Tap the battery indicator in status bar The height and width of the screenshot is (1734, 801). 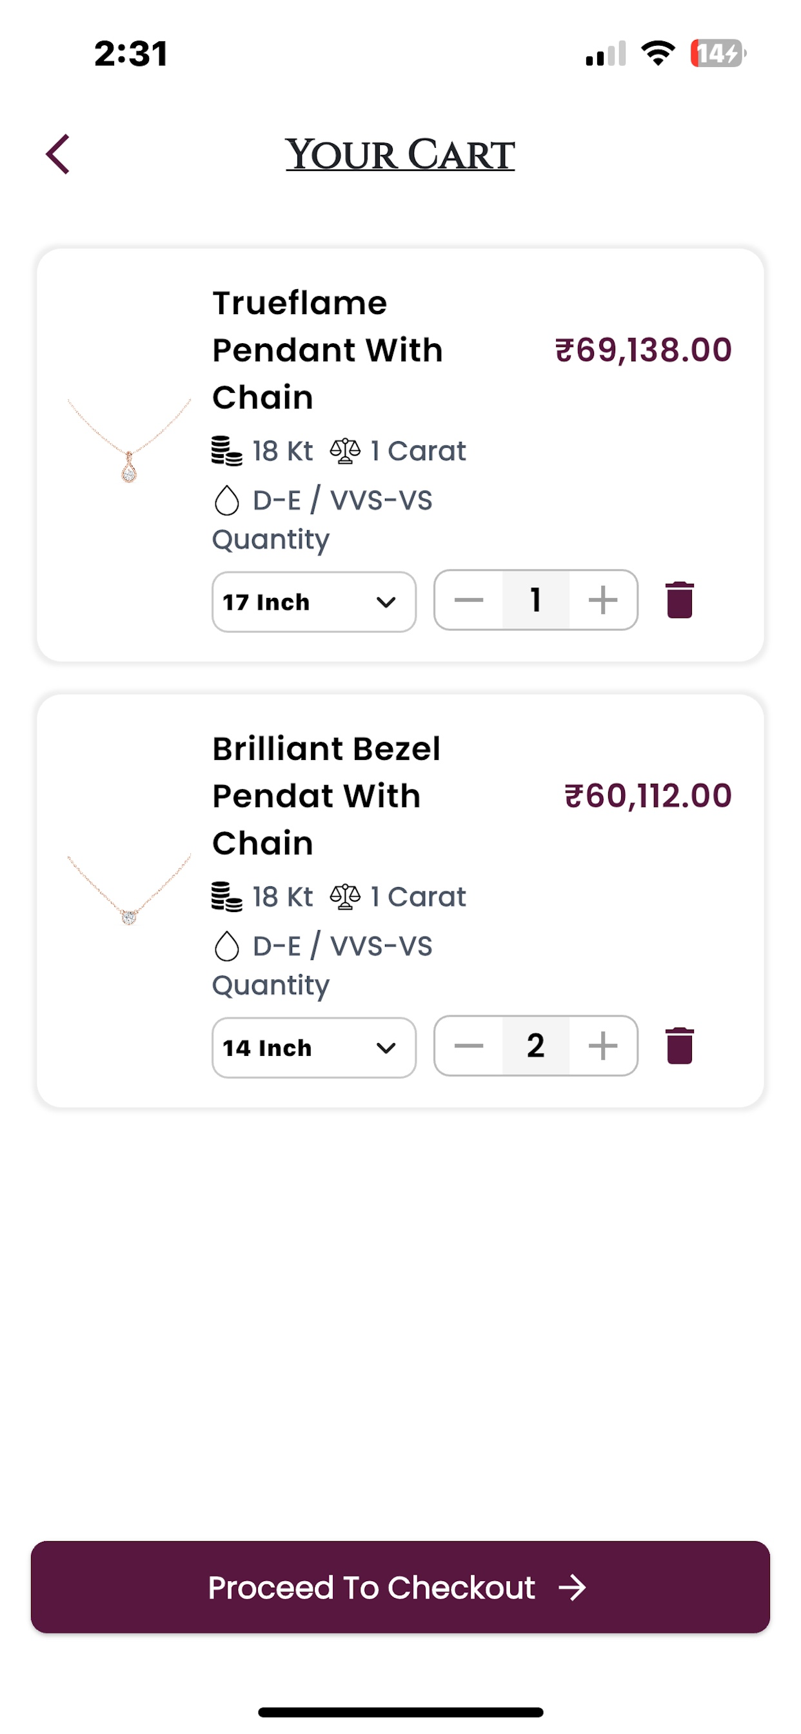[718, 53]
